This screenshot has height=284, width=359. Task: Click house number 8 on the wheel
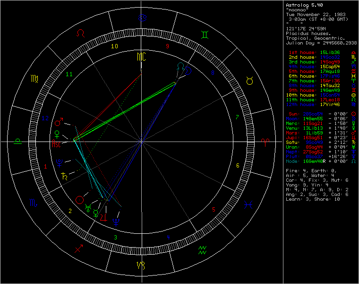pos(213,73)
